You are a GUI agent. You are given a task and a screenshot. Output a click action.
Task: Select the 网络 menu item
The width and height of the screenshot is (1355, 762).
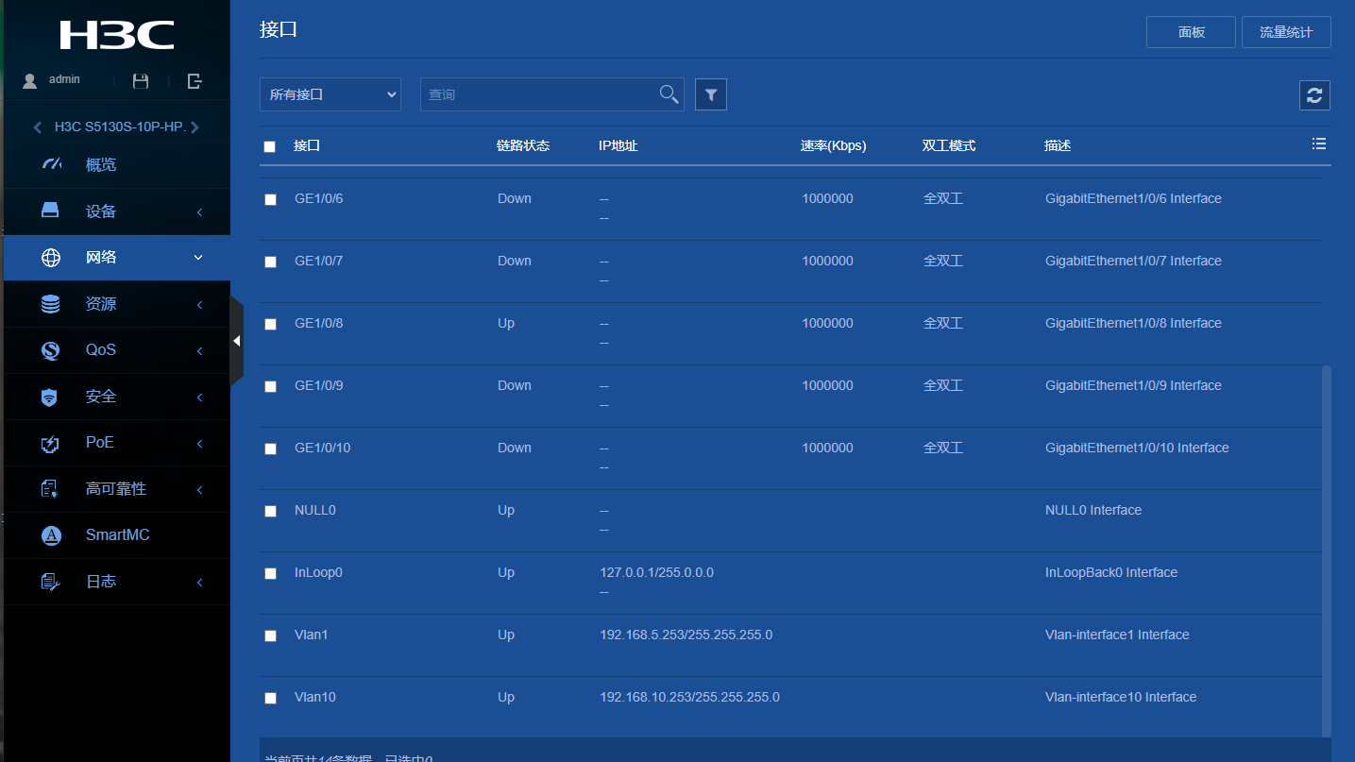tap(117, 258)
